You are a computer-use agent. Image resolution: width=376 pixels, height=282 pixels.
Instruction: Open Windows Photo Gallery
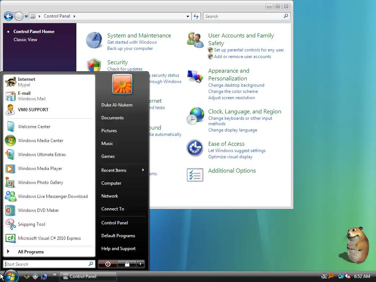(49, 182)
